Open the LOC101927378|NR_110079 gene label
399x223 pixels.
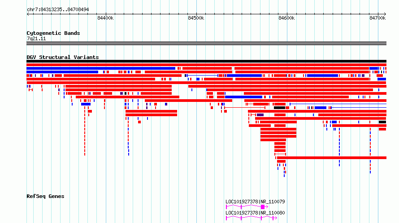click(x=255, y=202)
